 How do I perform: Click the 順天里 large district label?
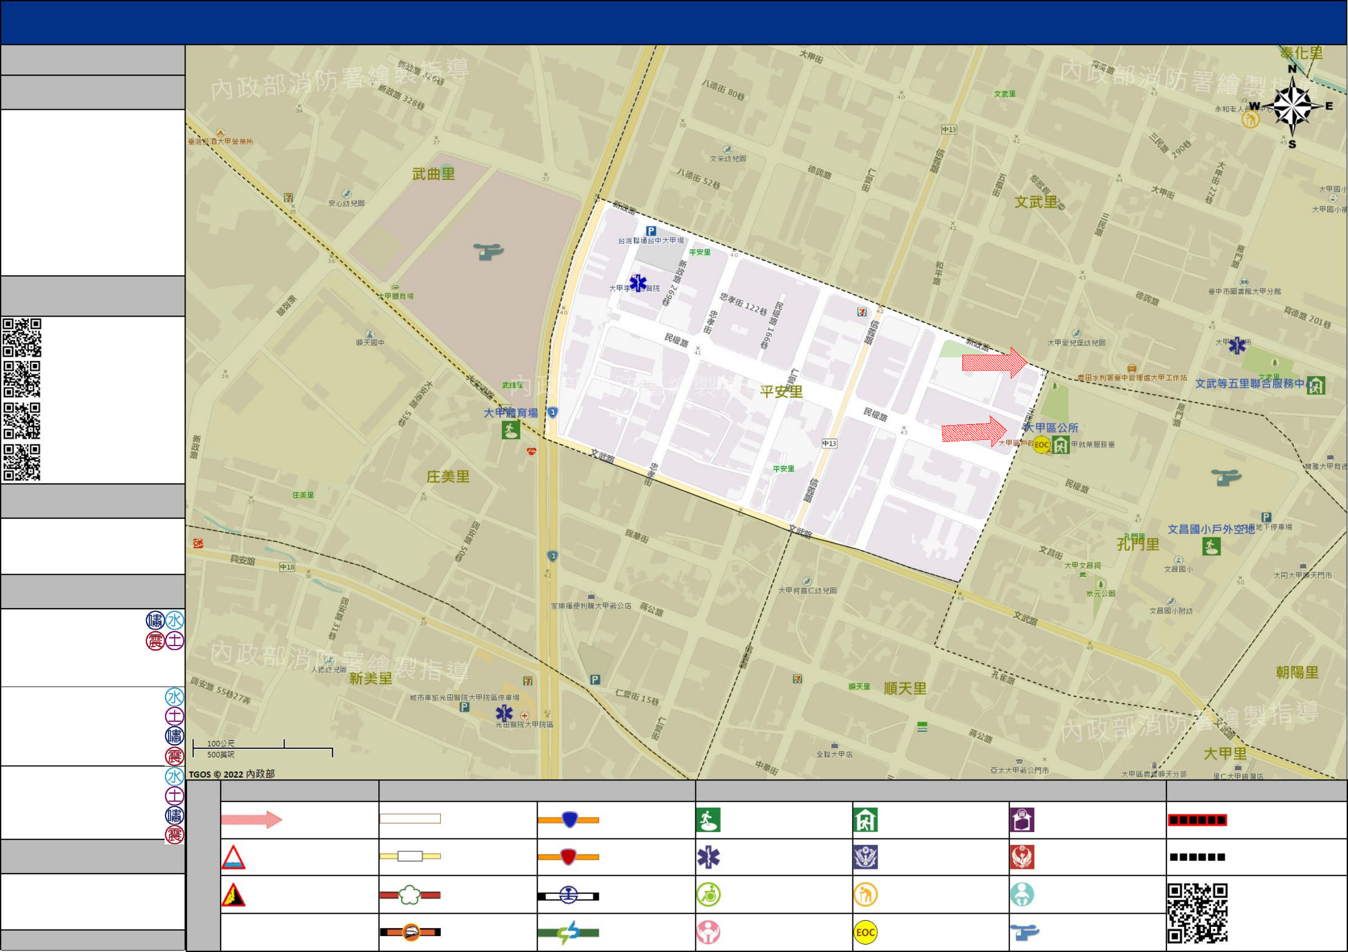pos(905,689)
